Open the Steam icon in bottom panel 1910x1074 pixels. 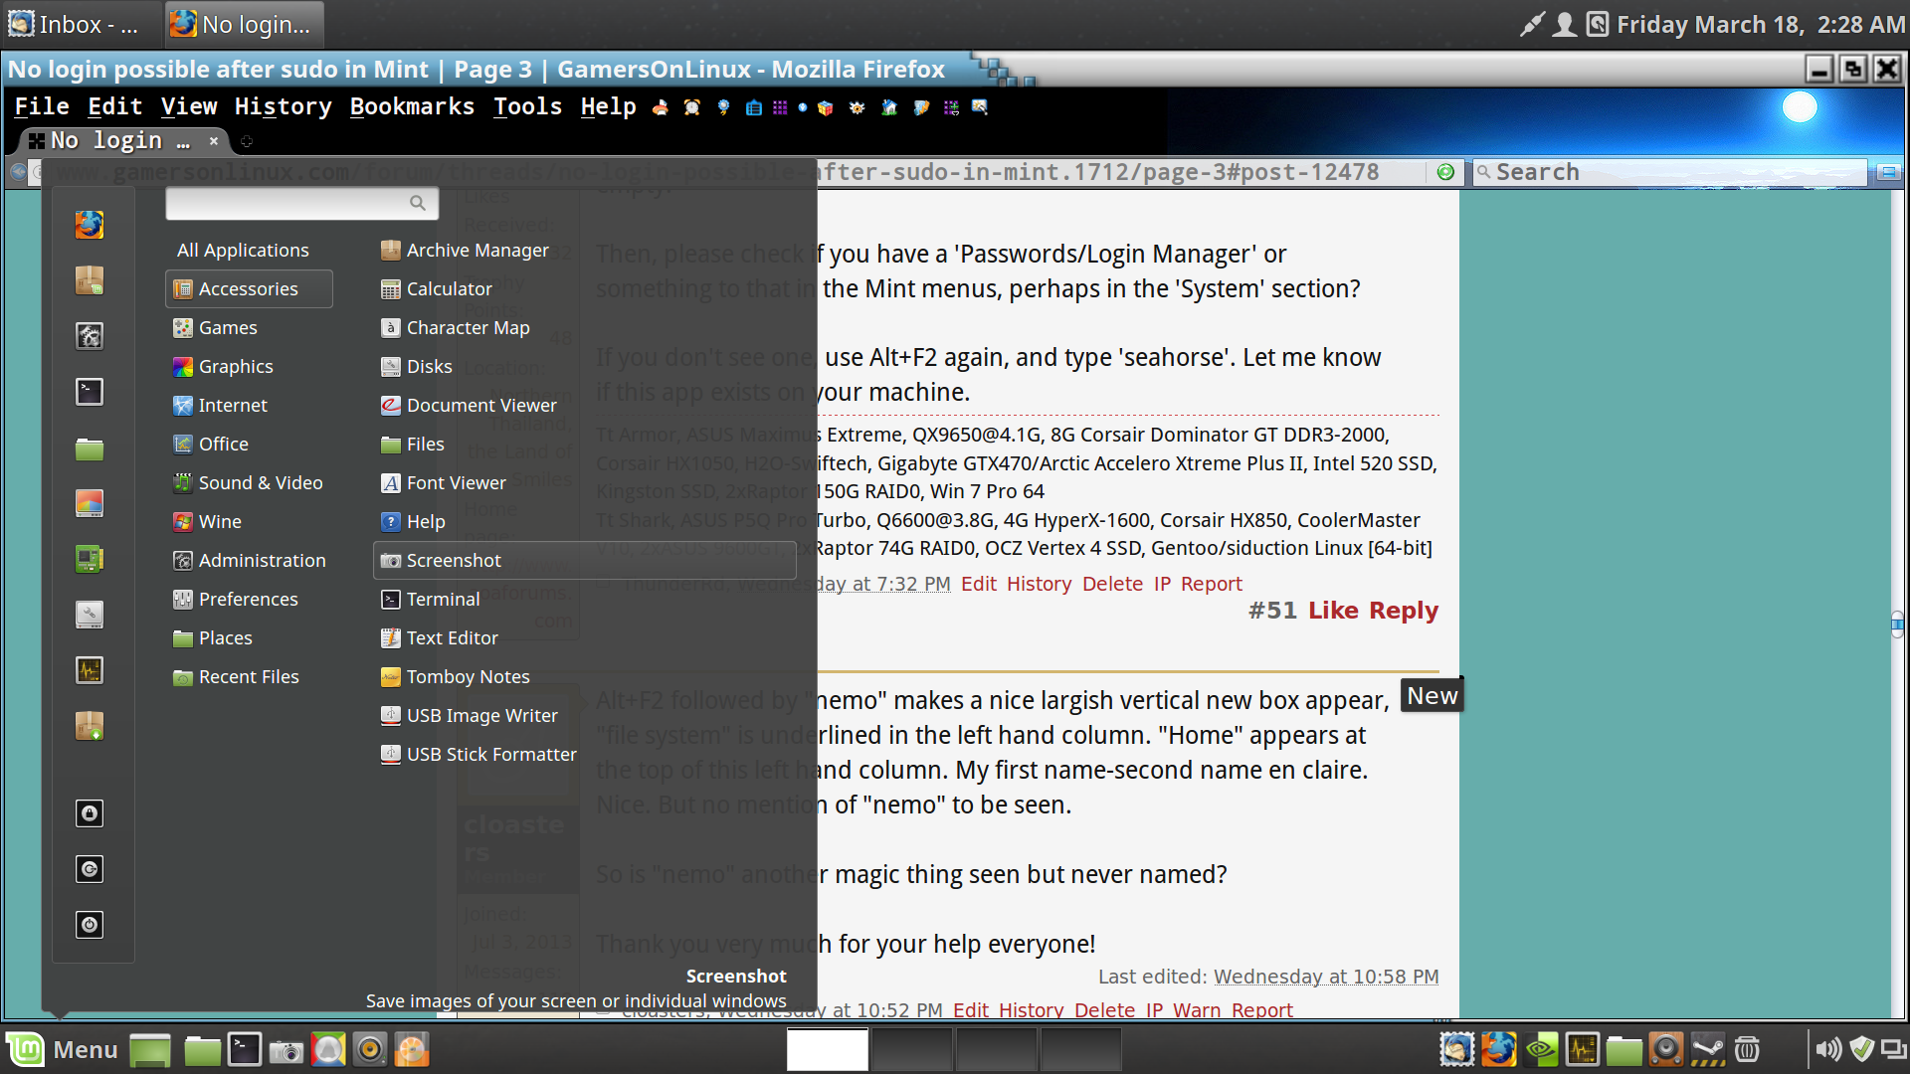1708,1049
